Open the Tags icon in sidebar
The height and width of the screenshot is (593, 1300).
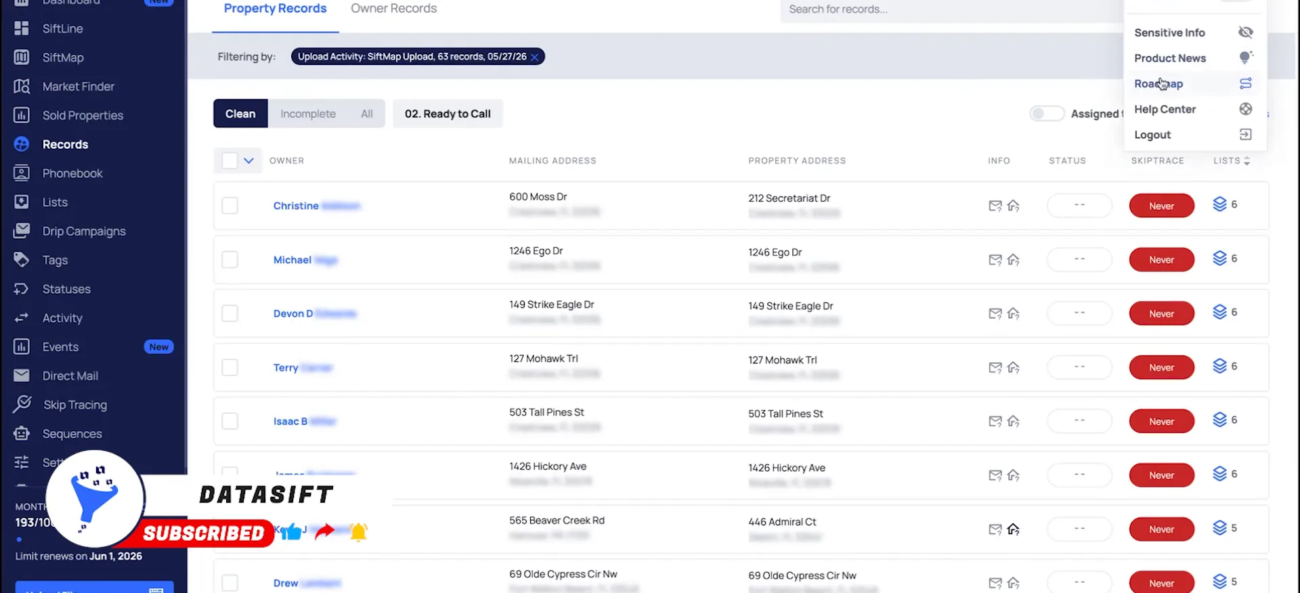point(22,260)
